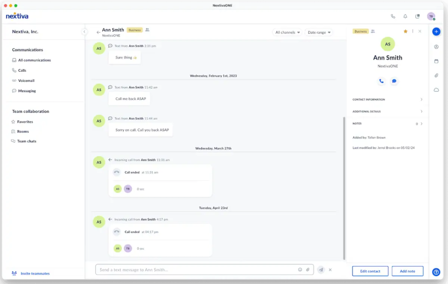The width and height of the screenshot is (448, 284).
Task: Open the Date range dropdown
Action: coord(319,32)
